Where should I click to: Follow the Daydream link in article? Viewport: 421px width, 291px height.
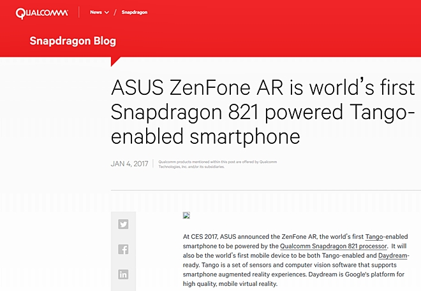(x=393, y=255)
